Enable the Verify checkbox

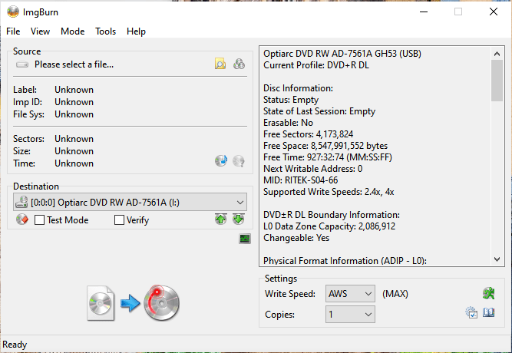point(119,220)
